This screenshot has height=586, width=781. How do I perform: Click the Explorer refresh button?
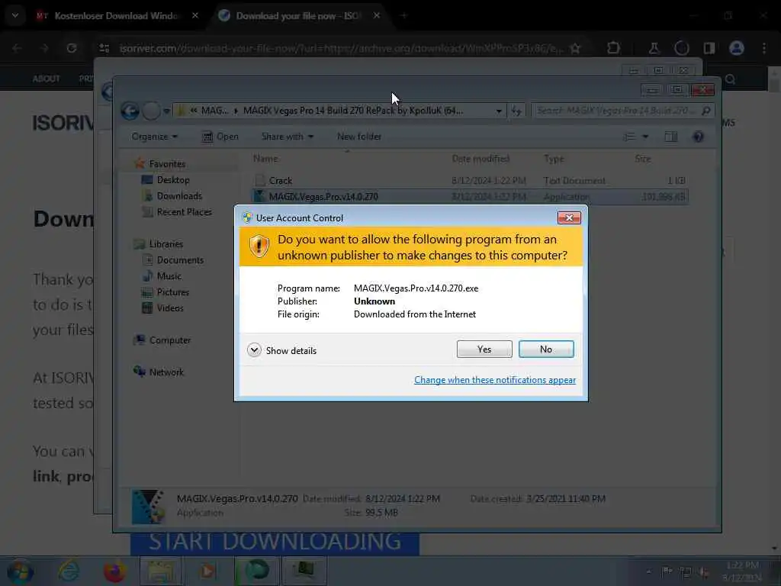coord(516,111)
